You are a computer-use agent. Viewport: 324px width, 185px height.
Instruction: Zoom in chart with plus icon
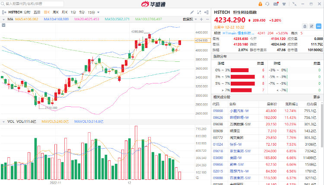pos(201,19)
